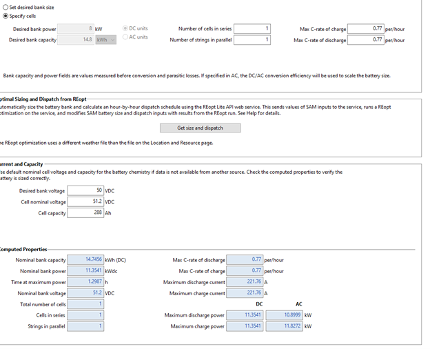Focus the 'Number of strings in parallel' input

252,40
